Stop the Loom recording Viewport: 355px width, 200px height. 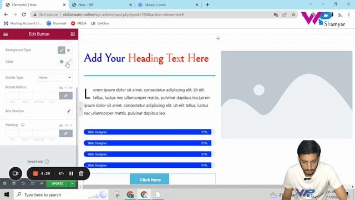click(35, 173)
